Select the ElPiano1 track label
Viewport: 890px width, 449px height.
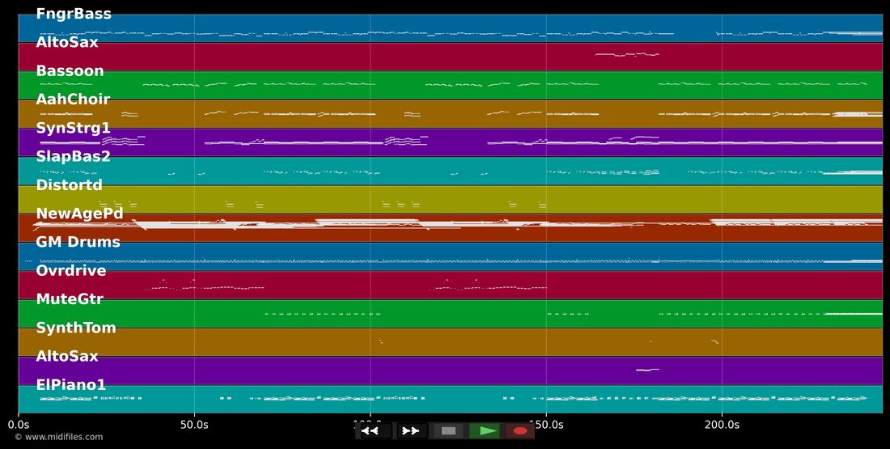pos(71,385)
